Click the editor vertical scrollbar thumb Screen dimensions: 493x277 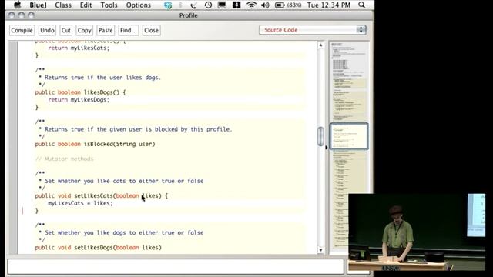(320, 136)
